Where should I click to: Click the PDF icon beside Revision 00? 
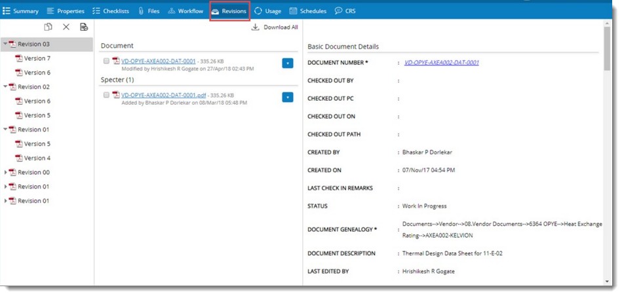tap(12, 172)
